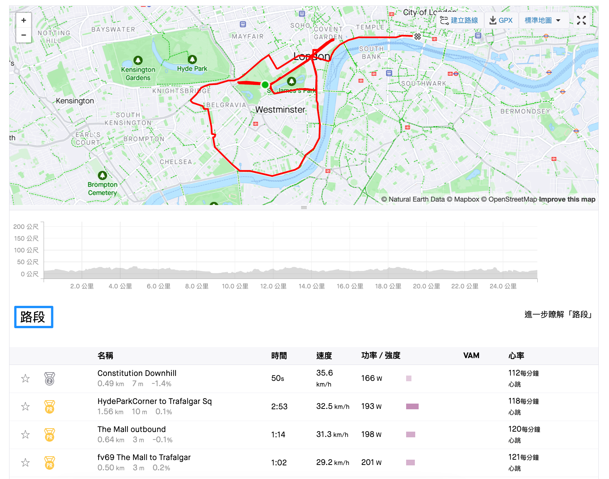Click the 50s time for Constitution Downhill
Image resolution: width=609 pixels, height=479 pixels.
(278, 378)
